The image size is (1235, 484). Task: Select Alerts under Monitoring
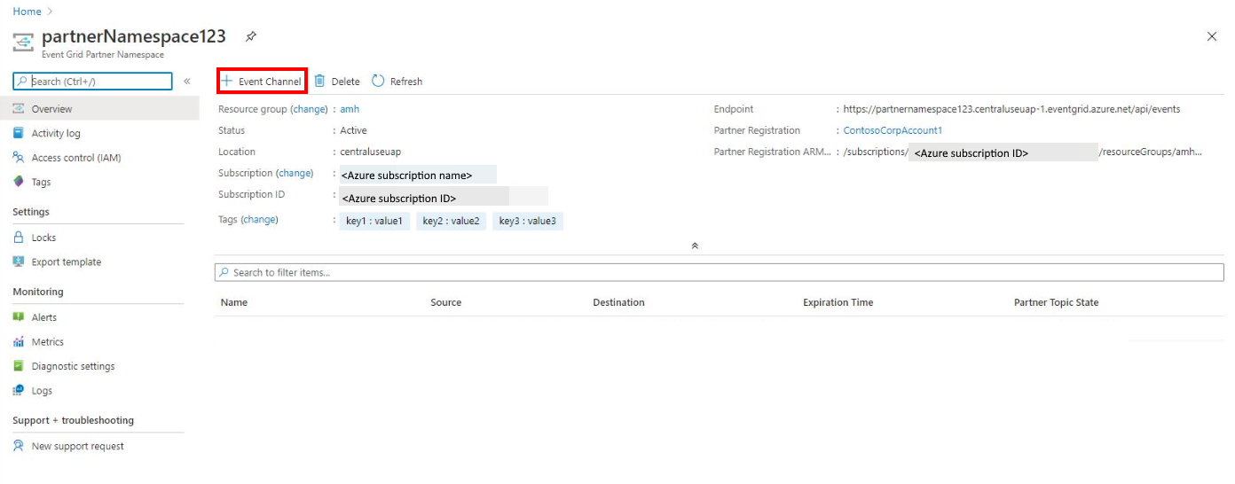click(x=99, y=317)
